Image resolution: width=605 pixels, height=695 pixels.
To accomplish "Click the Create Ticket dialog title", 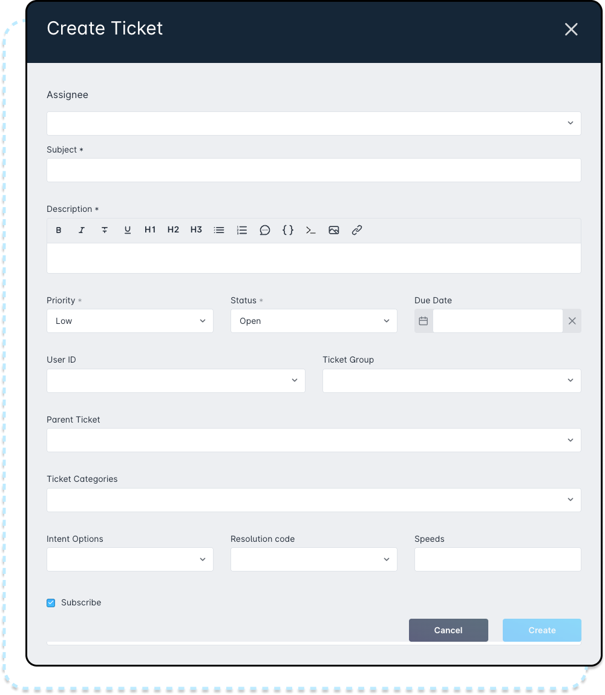I will (105, 28).
